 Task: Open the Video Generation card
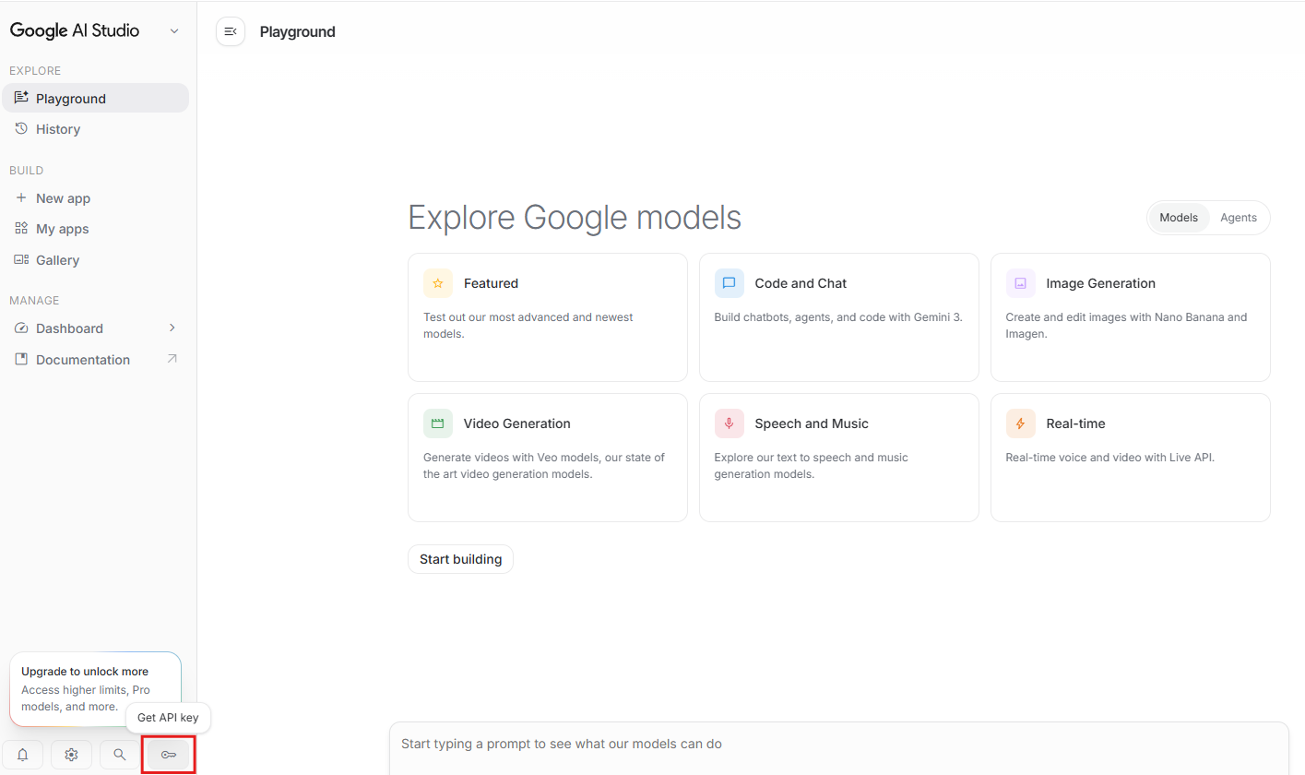tap(548, 458)
